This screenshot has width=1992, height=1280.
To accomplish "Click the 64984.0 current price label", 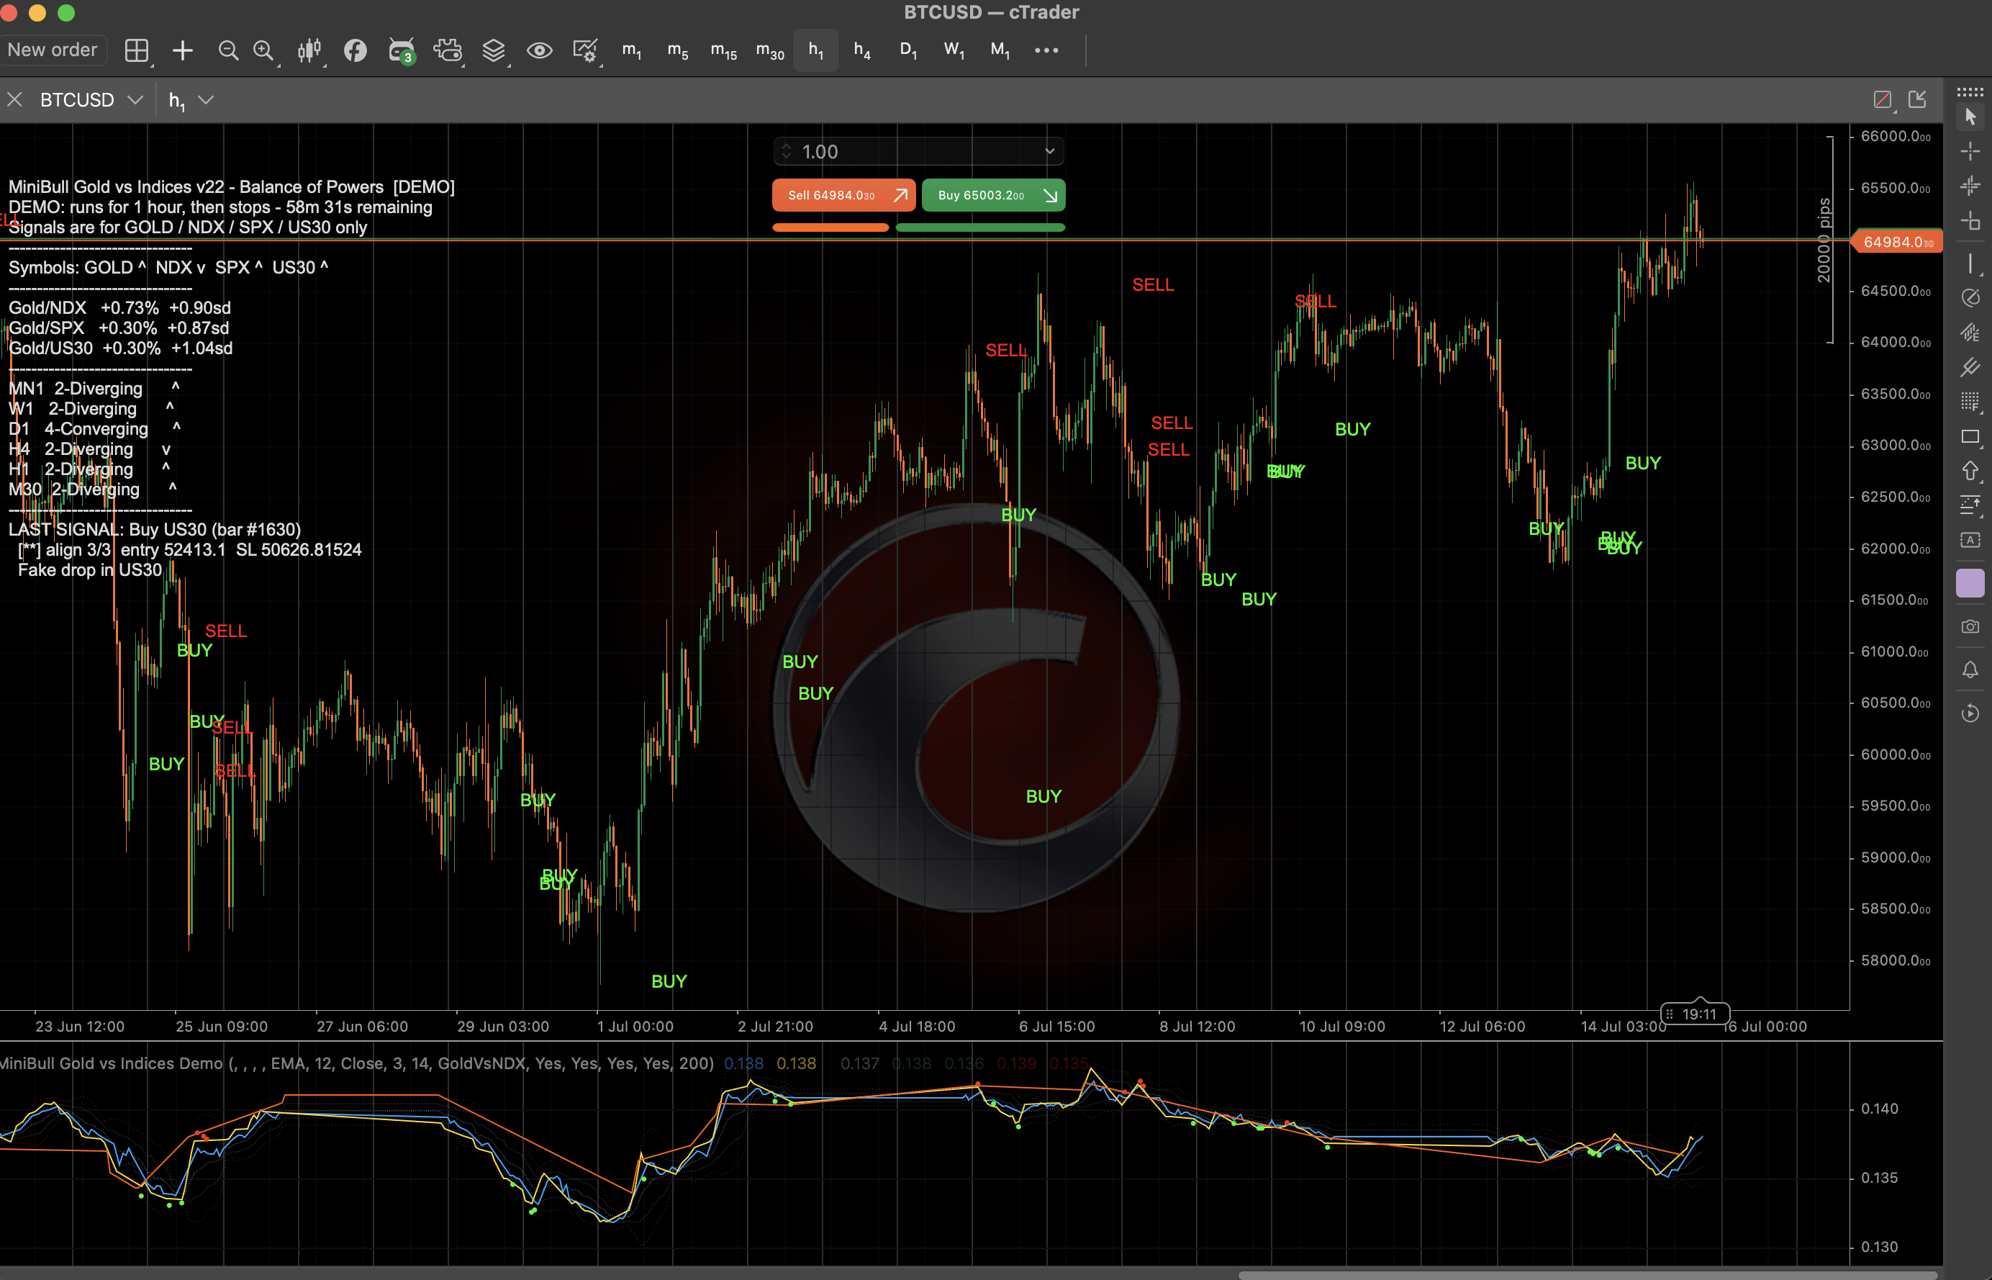I will click(1897, 242).
